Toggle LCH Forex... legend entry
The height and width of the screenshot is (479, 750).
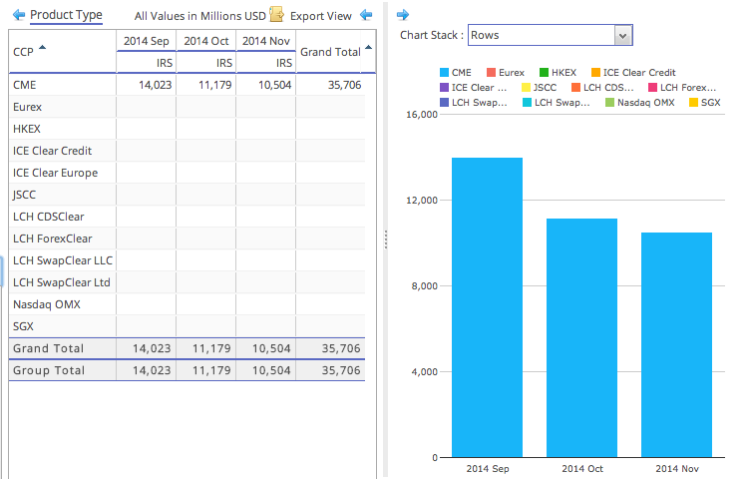pos(682,88)
